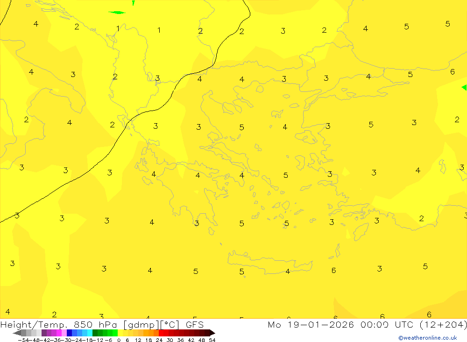Click the "-12" label under the color scale

[98, 340]
